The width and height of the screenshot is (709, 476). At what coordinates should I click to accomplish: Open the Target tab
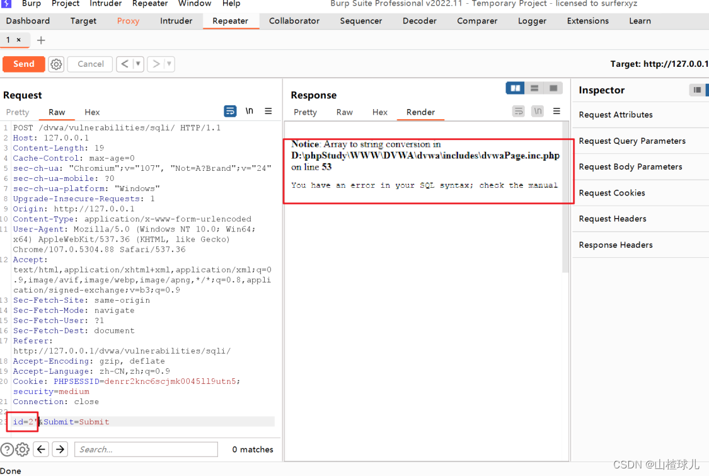pyautogui.click(x=83, y=21)
